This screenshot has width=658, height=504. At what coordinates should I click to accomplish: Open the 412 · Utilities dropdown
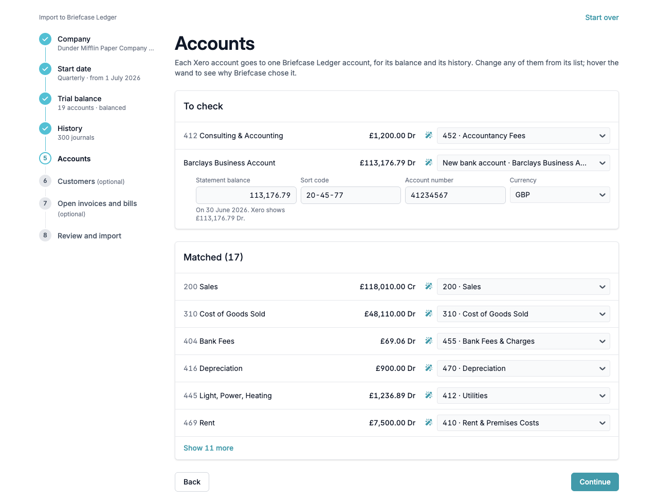coord(523,396)
